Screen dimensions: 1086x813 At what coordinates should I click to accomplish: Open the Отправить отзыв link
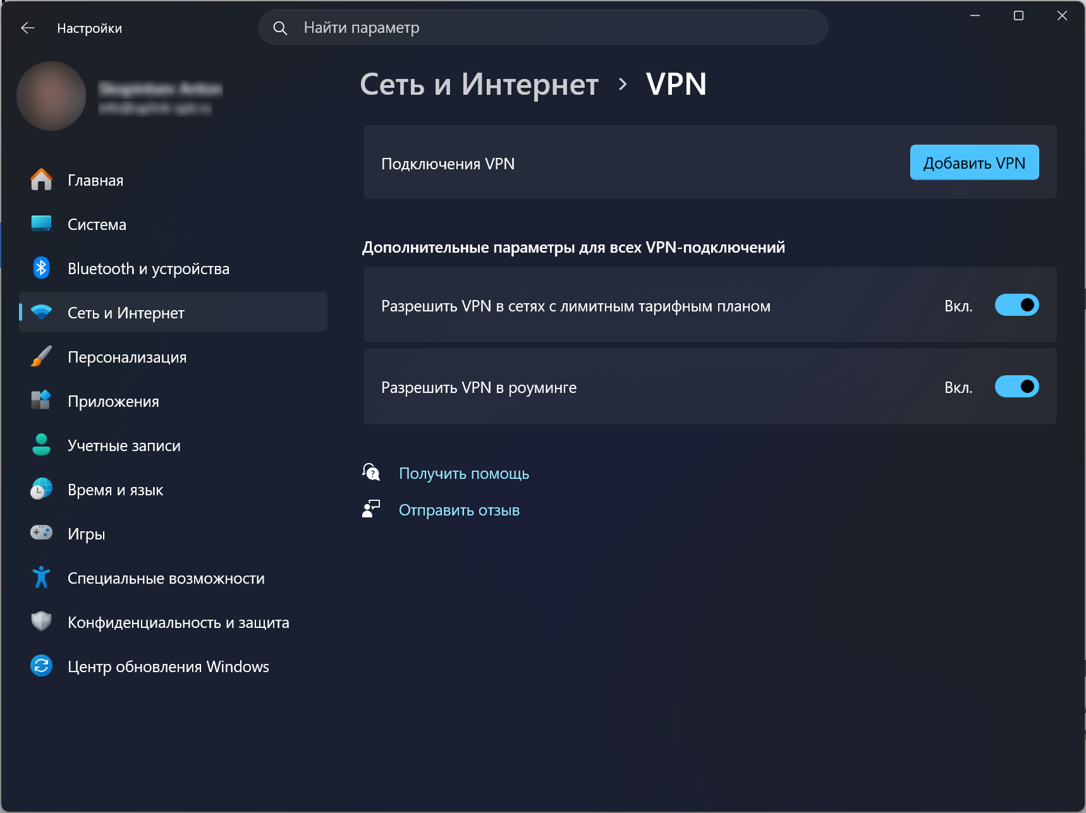(459, 510)
